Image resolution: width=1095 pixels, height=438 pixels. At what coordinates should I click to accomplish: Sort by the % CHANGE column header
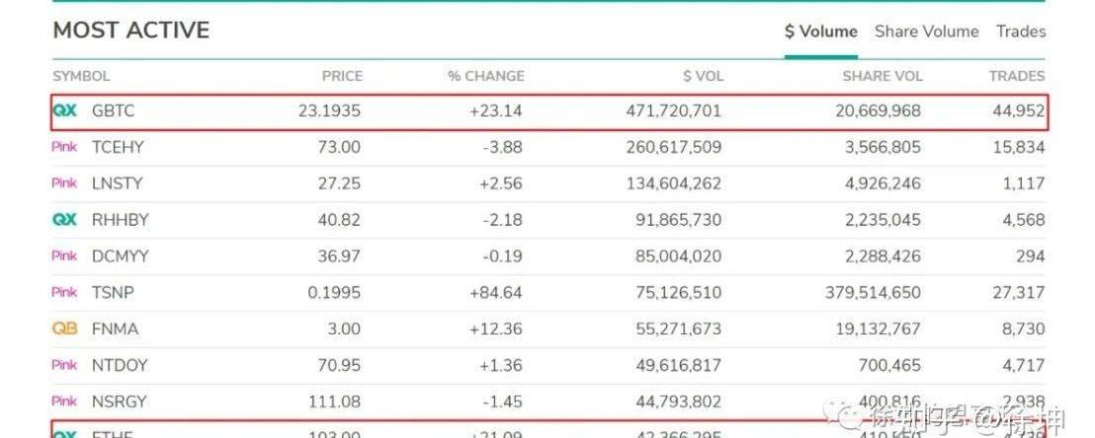pos(486,77)
